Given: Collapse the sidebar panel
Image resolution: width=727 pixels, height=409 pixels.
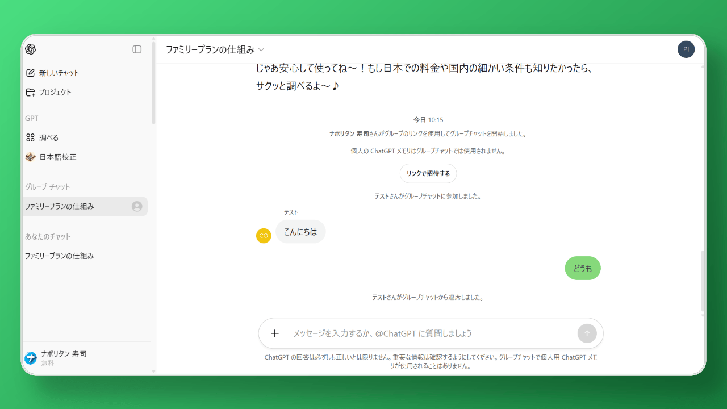Looking at the screenshot, I should pos(136,49).
